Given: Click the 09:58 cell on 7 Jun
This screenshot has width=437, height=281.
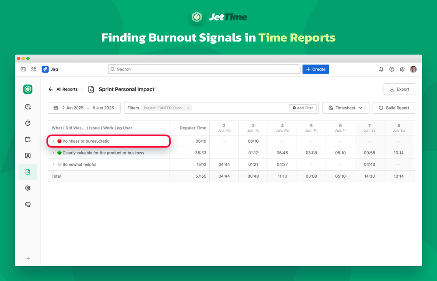Looking at the screenshot, I should (x=370, y=153).
